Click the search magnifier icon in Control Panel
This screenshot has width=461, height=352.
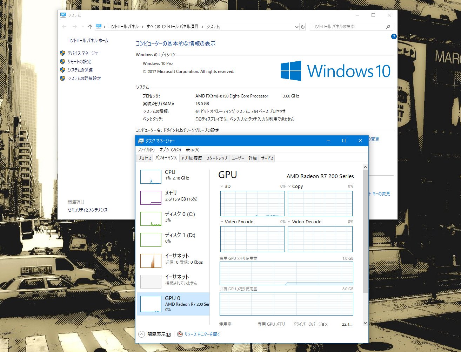[x=388, y=27]
